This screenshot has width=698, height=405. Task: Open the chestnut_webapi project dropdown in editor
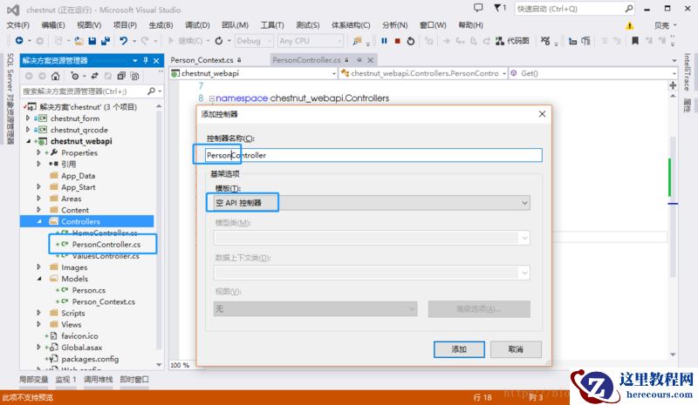[254, 73]
